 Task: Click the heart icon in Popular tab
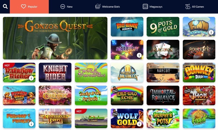tap(23, 7)
